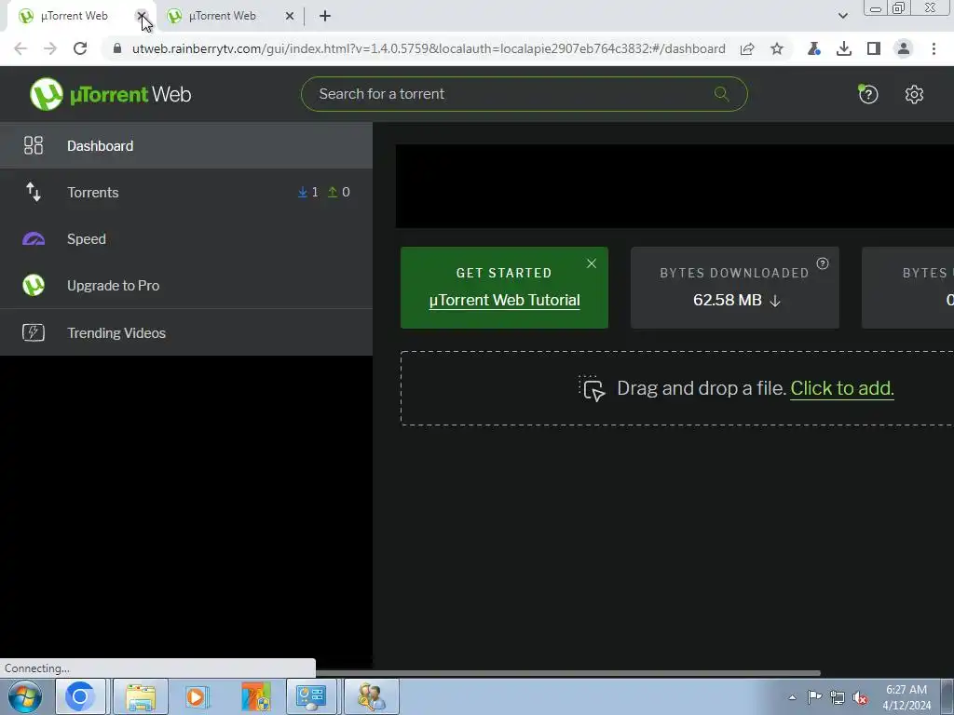Show hidden system tray icons
The width and height of the screenshot is (954, 715).
pos(792,697)
